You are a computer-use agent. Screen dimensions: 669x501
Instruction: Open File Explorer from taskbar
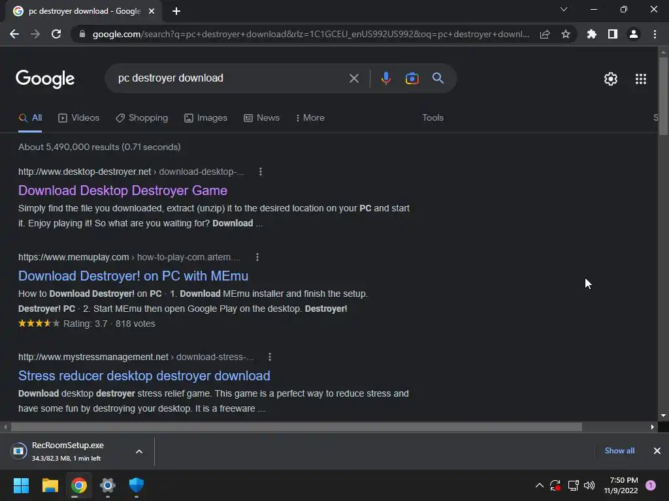coord(50,485)
